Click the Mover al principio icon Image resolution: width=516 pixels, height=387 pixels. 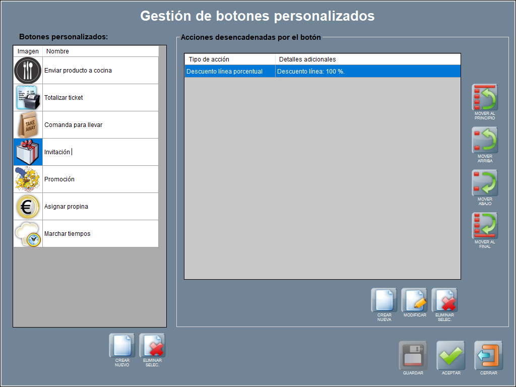click(485, 98)
